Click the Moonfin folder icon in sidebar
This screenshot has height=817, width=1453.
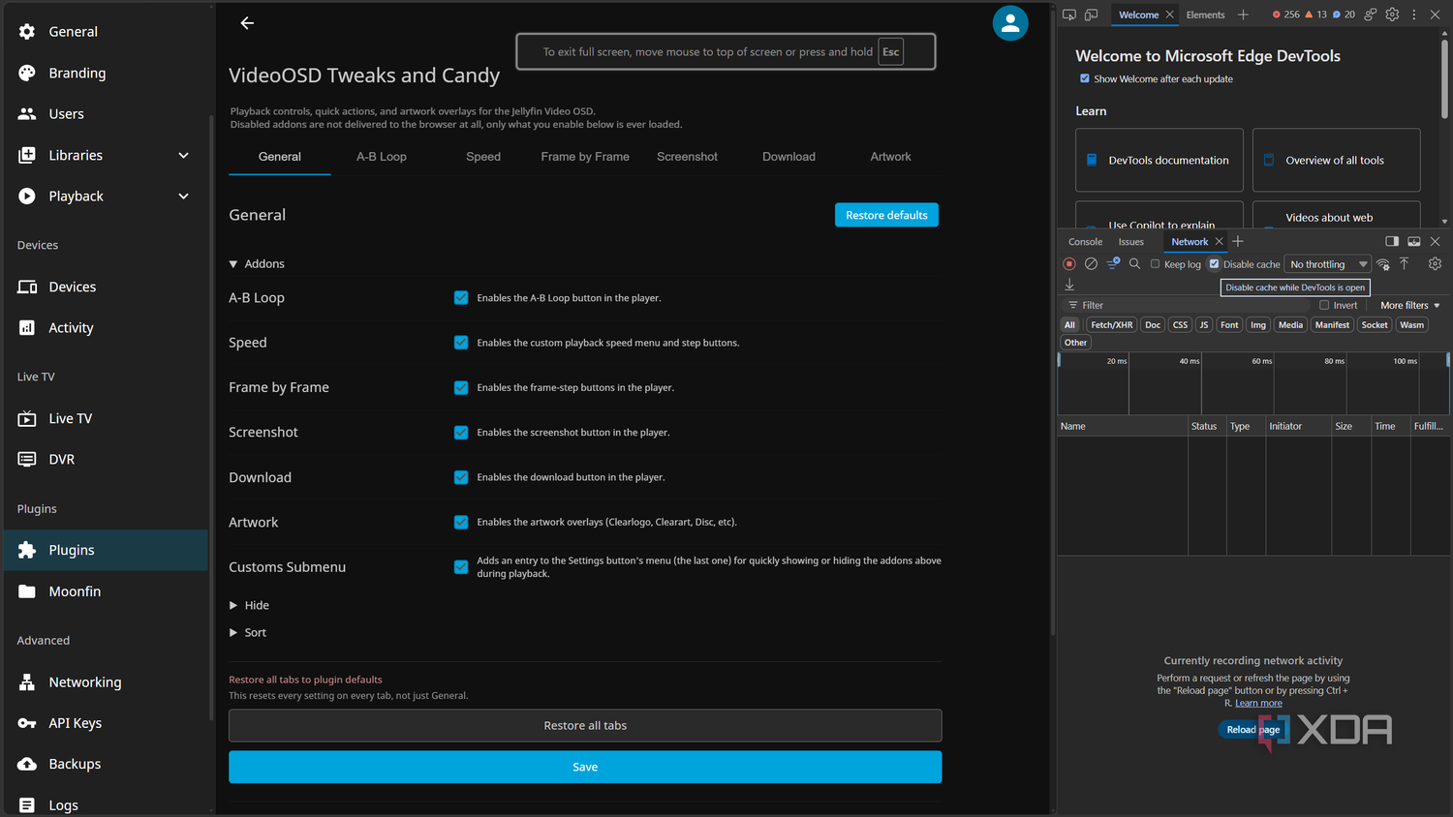27,591
